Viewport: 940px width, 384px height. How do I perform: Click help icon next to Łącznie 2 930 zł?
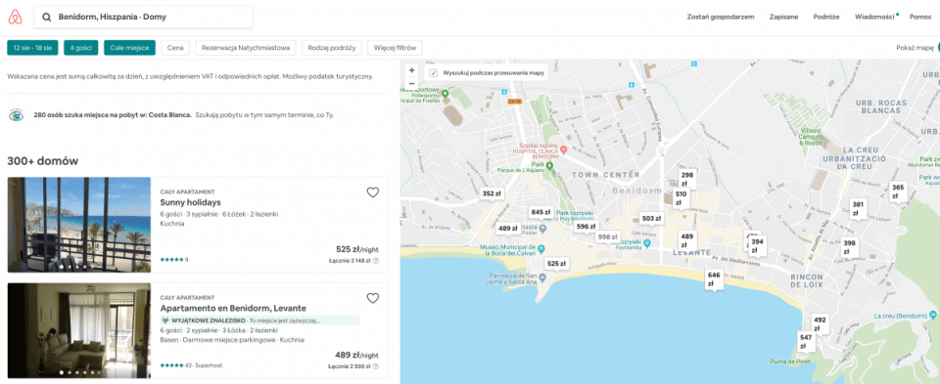tap(376, 366)
